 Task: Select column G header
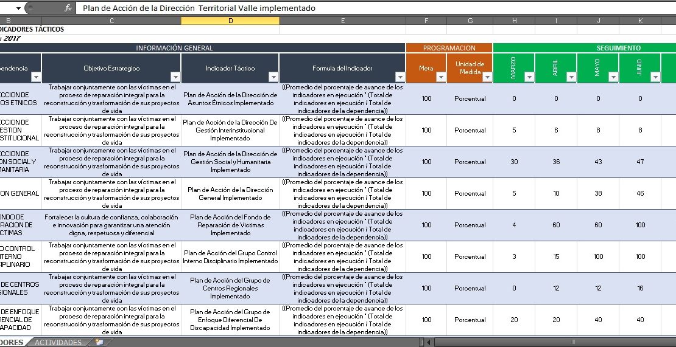click(x=470, y=21)
